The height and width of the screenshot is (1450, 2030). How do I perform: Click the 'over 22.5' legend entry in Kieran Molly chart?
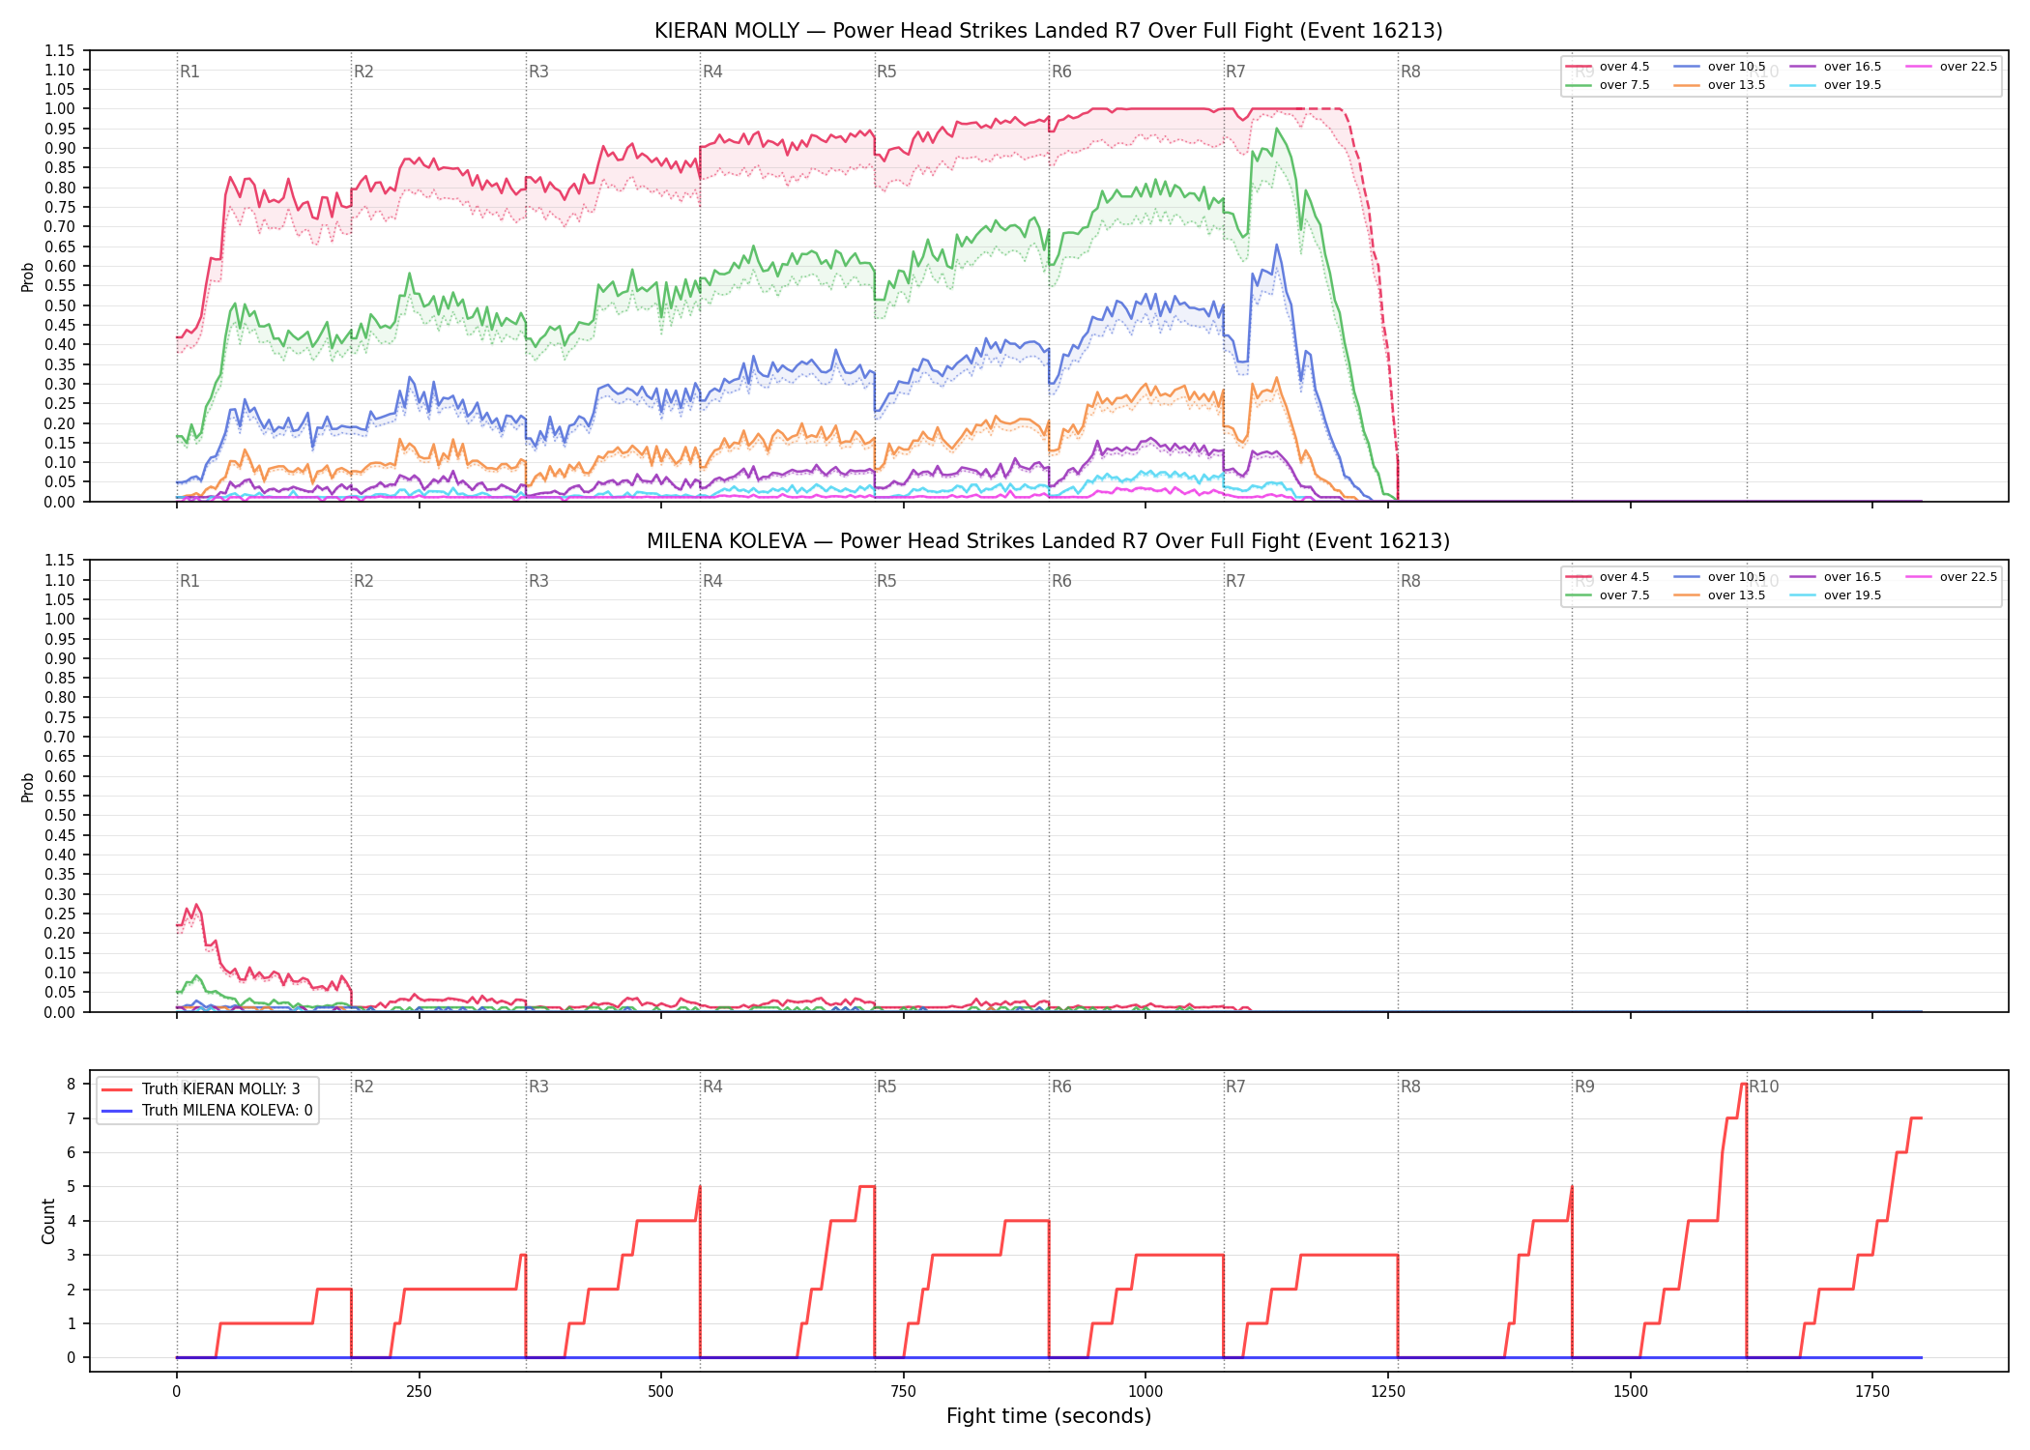point(1951,67)
